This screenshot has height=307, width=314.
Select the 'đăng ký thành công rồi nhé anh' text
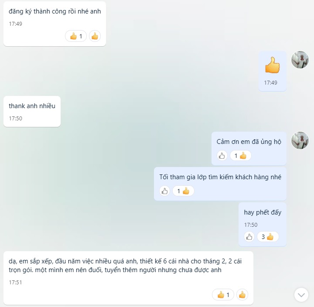(x=55, y=11)
